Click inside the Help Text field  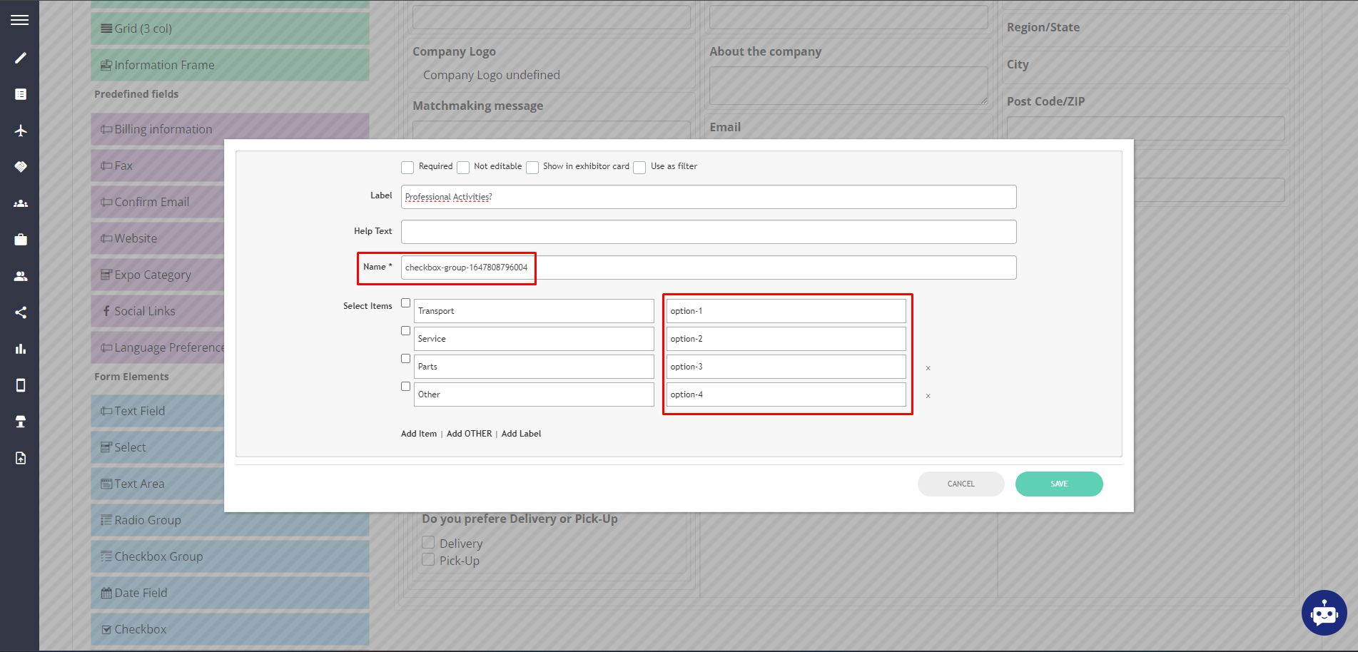tap(708, 232)
